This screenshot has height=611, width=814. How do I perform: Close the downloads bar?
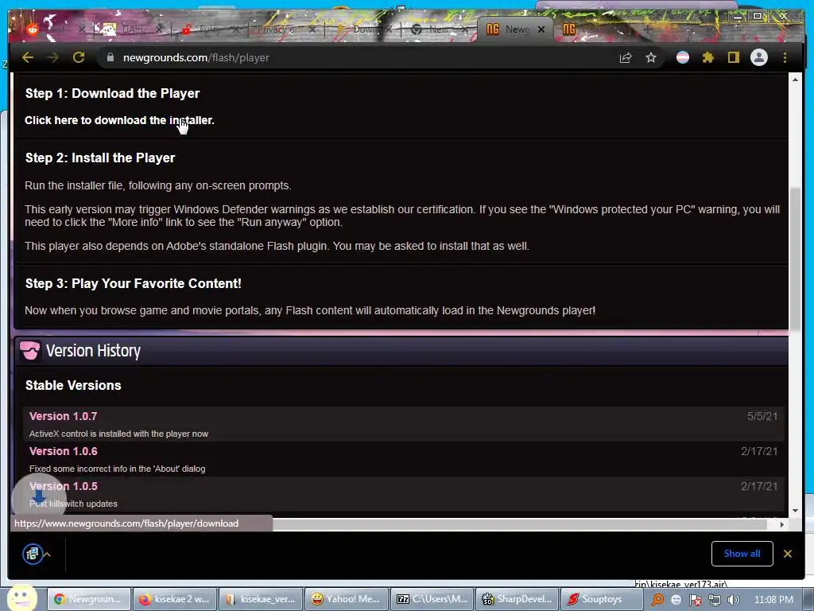coord(788,554)
